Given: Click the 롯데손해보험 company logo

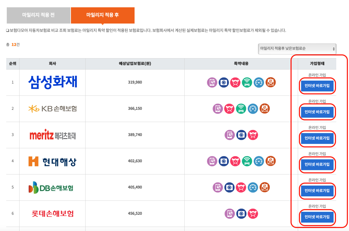Looking at the screenshot, I should [53, 214].
